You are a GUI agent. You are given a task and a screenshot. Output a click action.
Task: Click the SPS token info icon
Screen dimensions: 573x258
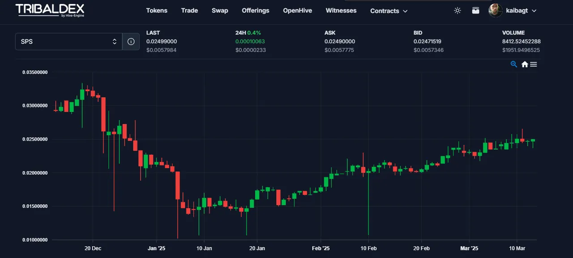pyautogui.click(x=131, y=42)
